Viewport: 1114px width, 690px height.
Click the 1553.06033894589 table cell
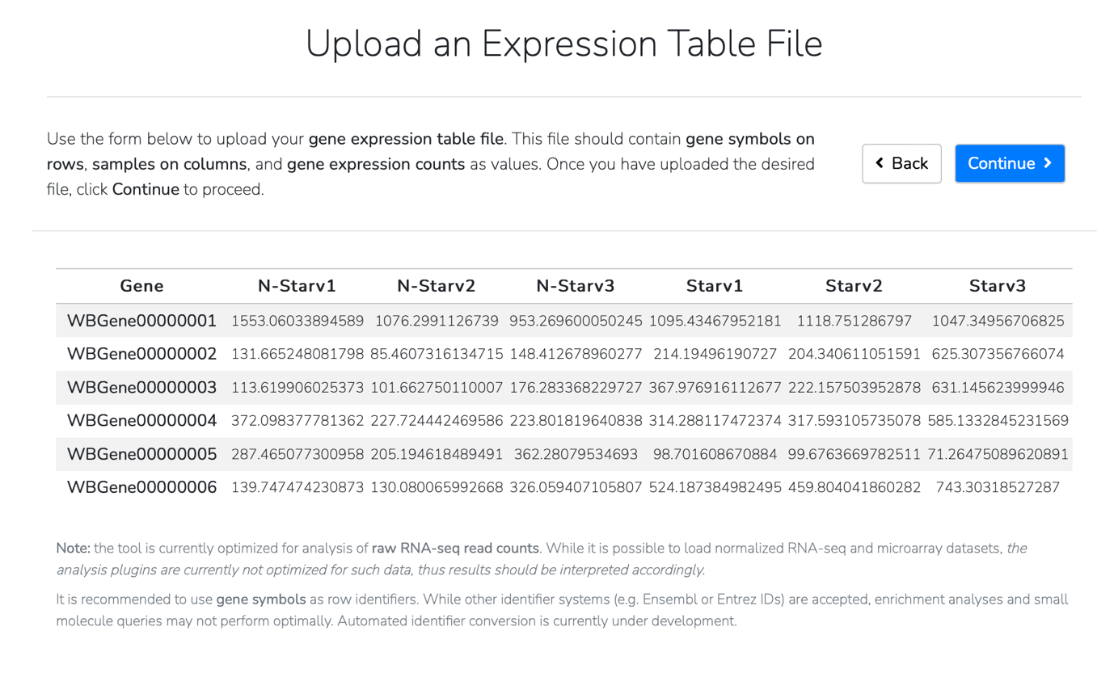297,322
